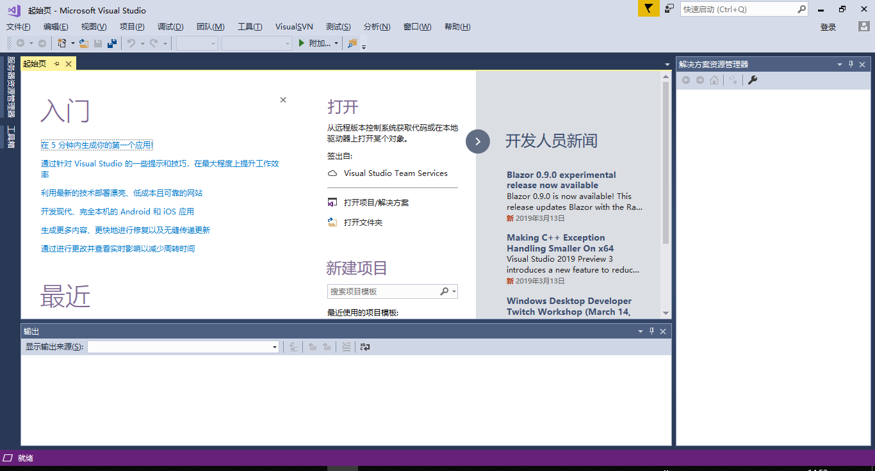
Task: Click the Save All toolbar icon
Action: (111, 44)
